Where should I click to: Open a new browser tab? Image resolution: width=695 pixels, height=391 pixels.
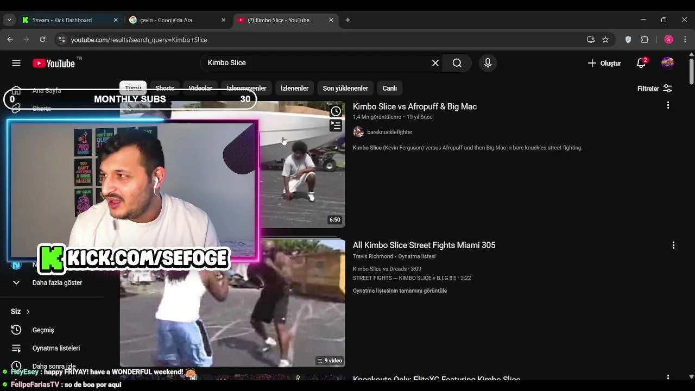(348, 20)
